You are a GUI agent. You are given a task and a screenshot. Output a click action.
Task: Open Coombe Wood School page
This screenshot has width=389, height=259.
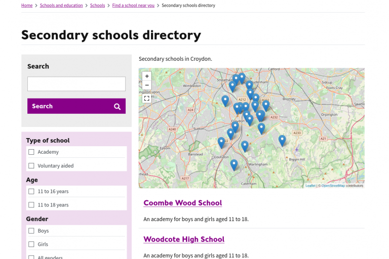pos(182,203)
